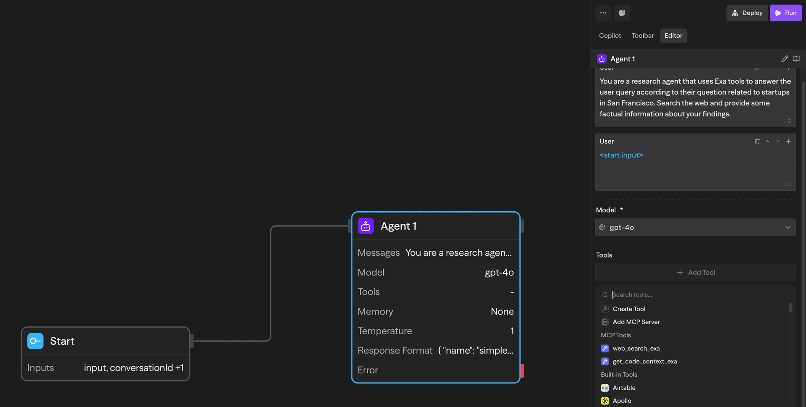806x407 pixels.
Task: Click Add MCP Server option
Action: pos(636,322)
